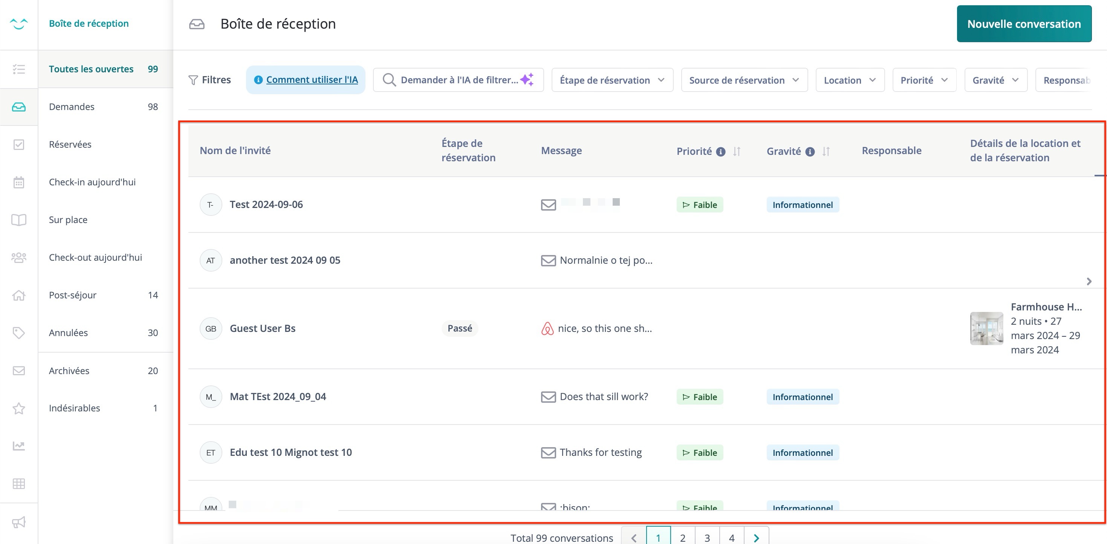Screen dimensions: 1107x544
Task: Open the calendar icon in sidebar
Action: point(18,182)
